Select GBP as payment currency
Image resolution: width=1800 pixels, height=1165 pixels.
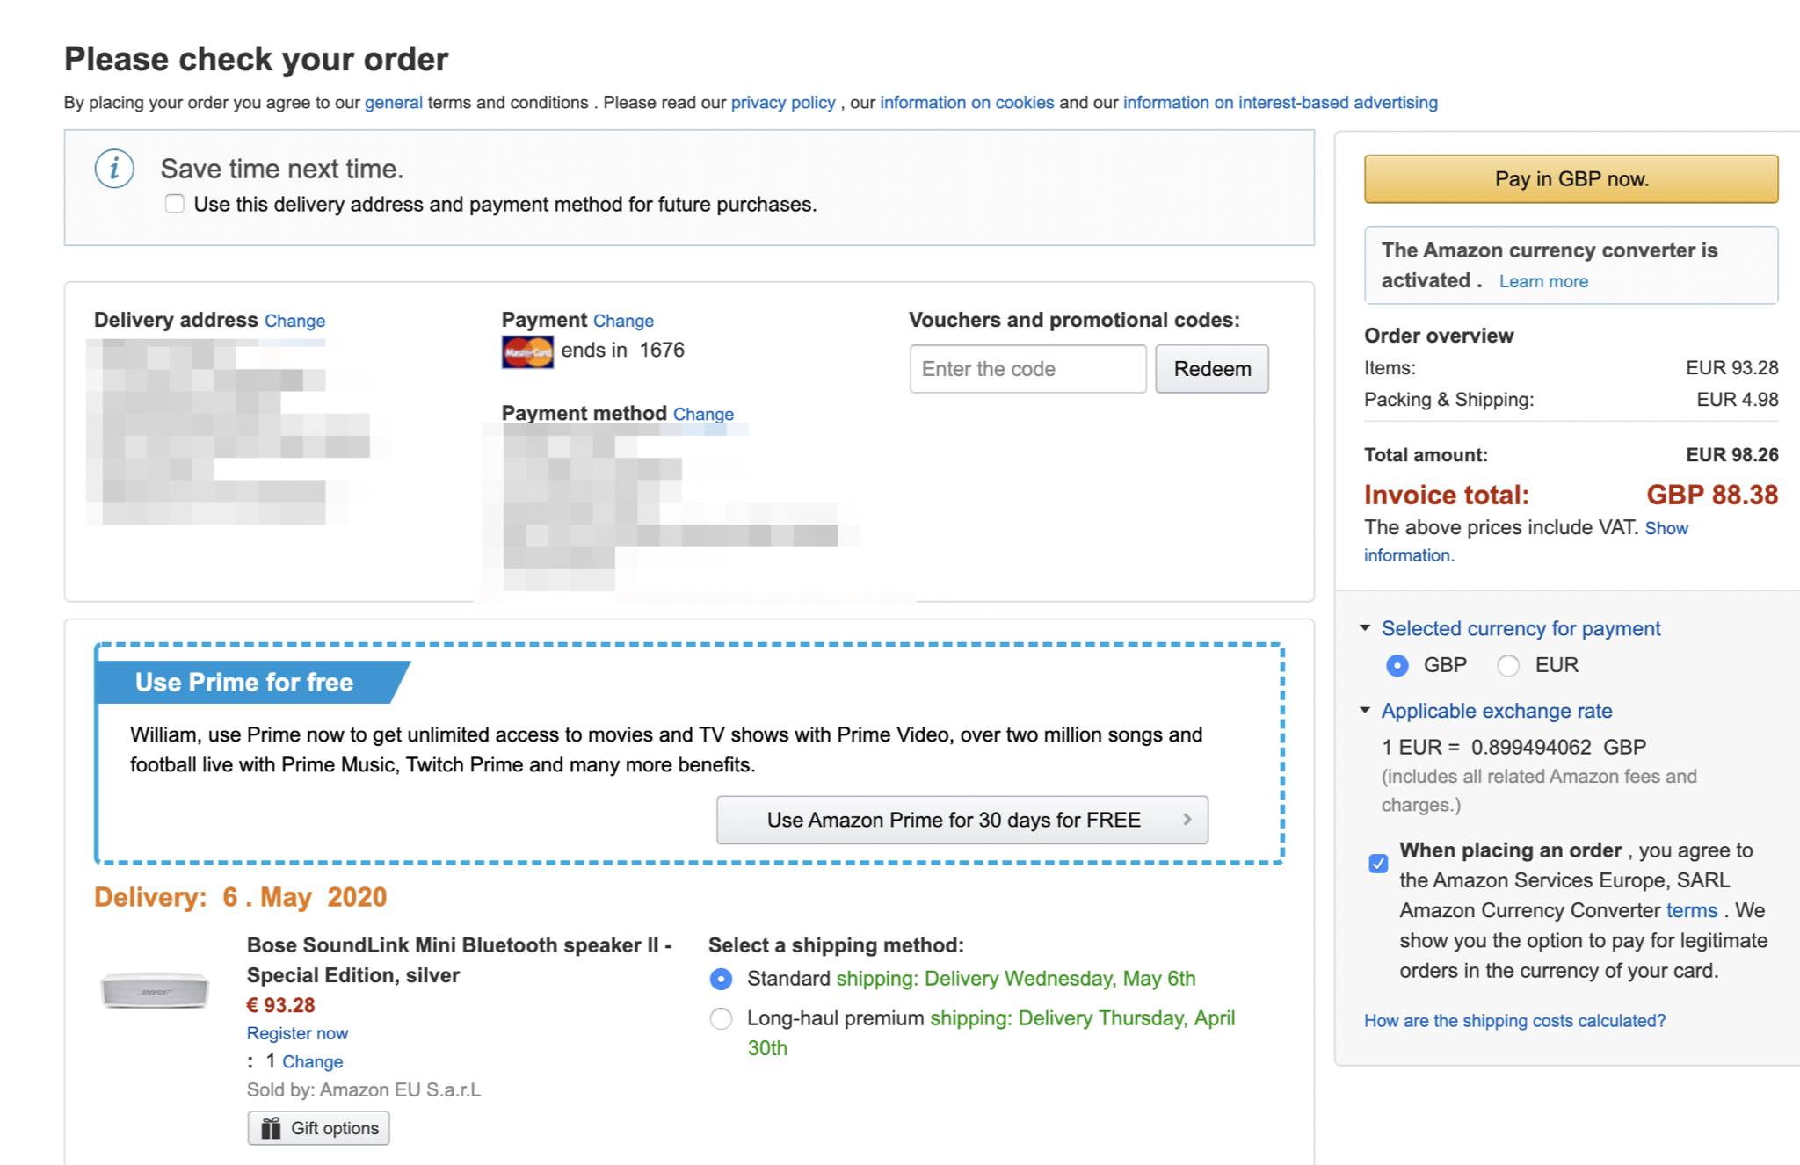(x=1397, y=666)
